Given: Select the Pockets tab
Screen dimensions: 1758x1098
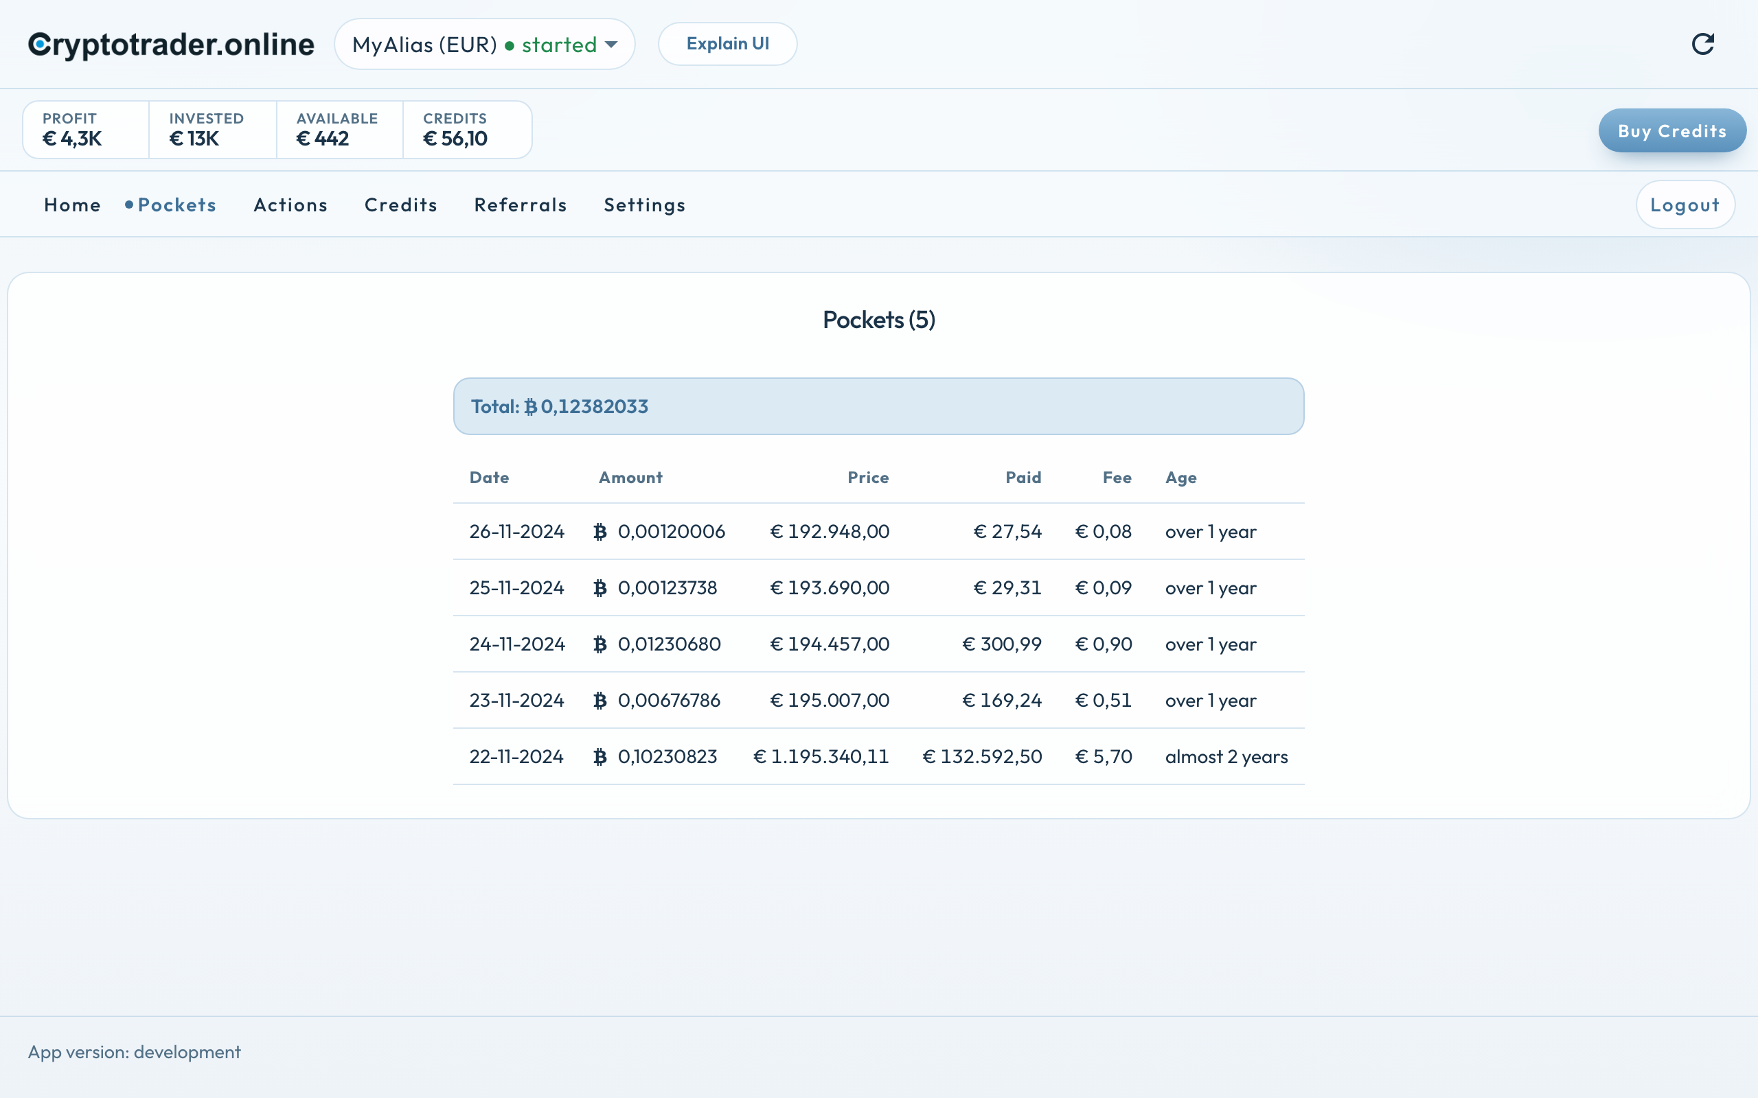Looking at the screenshot, I should pyautogui.click(x=177, y=205).
